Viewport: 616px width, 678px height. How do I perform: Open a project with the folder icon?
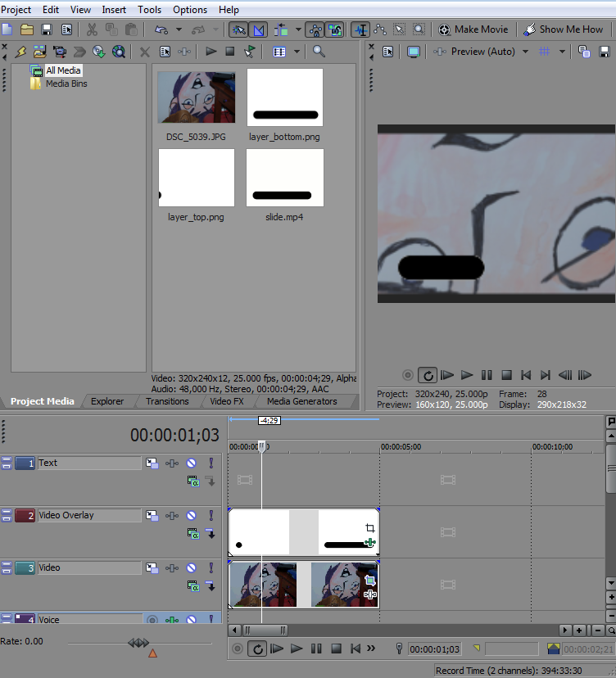[x=27, y=29]
